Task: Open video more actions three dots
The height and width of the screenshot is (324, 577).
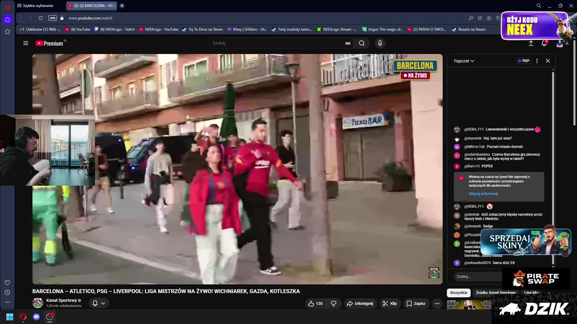Action: point(437,303)
